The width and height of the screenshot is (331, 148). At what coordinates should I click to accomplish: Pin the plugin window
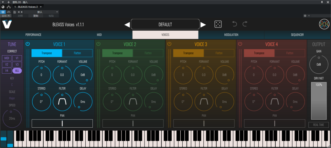click(322, 2)
